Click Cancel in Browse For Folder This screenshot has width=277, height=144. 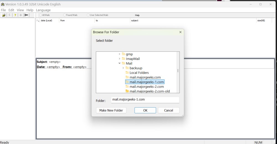(168, 110)
